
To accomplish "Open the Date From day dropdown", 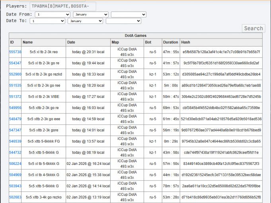I will click(x=53, y=14).
